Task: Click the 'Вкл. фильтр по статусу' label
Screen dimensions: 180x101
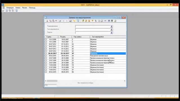Action: [x=85, y=83]
